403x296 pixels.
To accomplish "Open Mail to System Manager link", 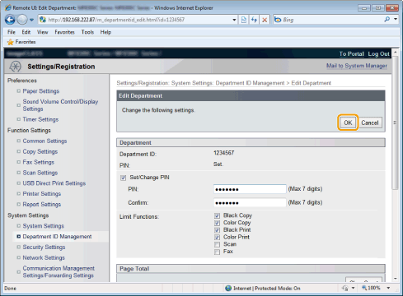I will [x=357, y=66].
